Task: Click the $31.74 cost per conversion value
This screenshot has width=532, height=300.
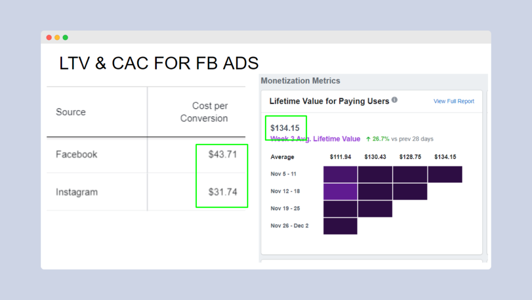Action: [x=222, y=192]
